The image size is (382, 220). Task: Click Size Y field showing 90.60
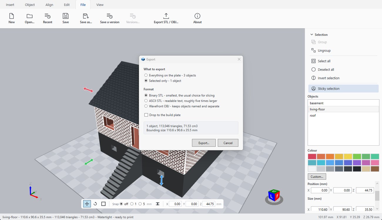(342, 209)
